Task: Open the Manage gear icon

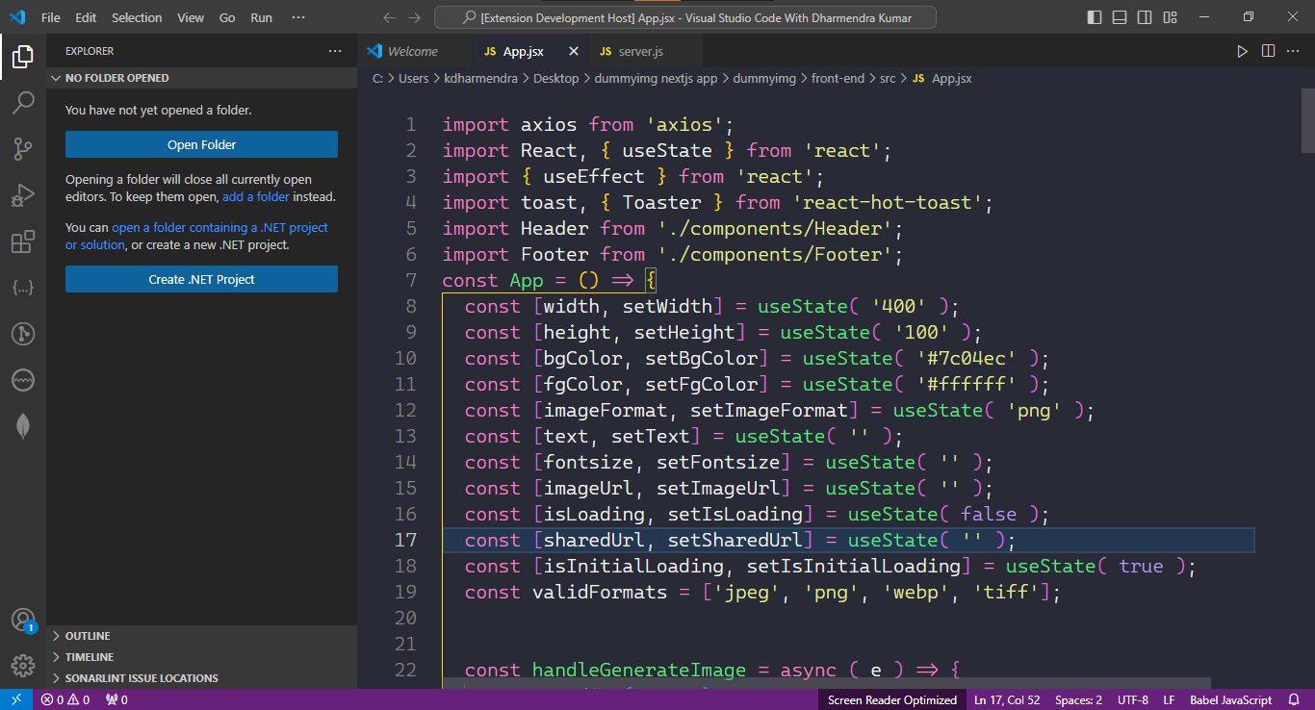Action: 23,666
